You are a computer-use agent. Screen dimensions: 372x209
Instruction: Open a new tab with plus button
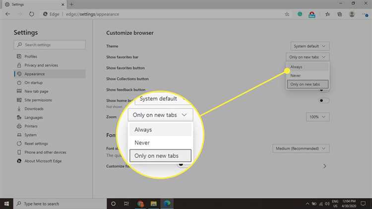(x=71, y=4)
